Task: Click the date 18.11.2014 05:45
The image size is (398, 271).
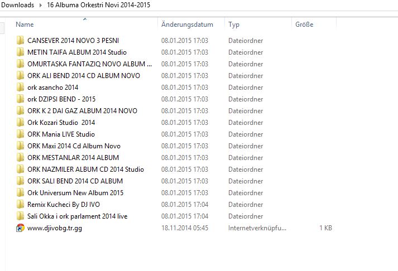Action: click(x=185, y=228)
